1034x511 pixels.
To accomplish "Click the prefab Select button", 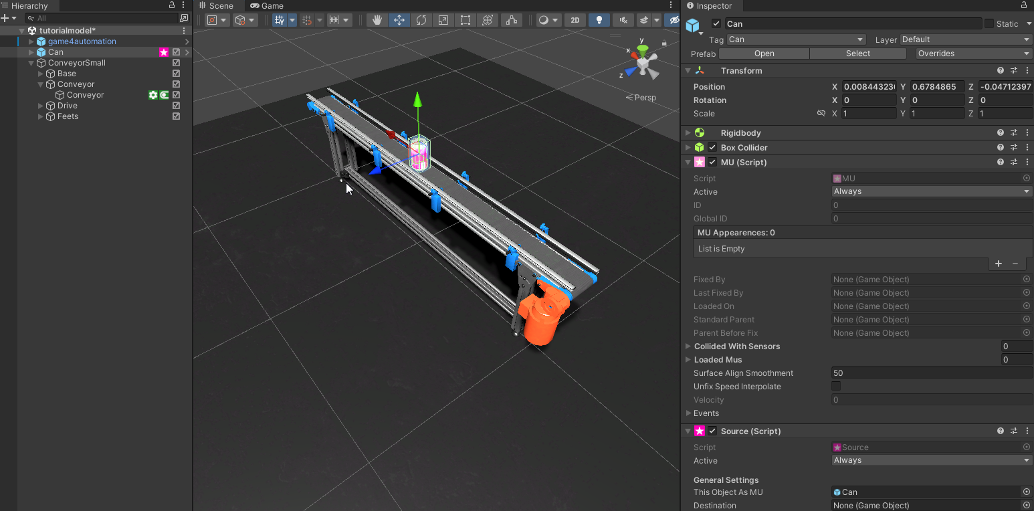I will point(857,54).
